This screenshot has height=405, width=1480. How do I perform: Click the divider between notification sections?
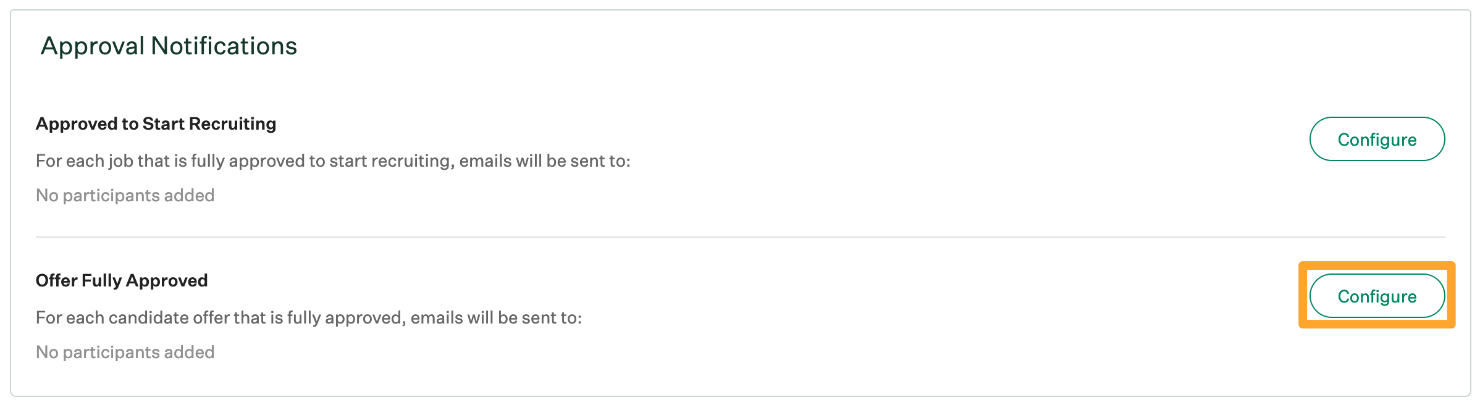(x=740, y=235)
